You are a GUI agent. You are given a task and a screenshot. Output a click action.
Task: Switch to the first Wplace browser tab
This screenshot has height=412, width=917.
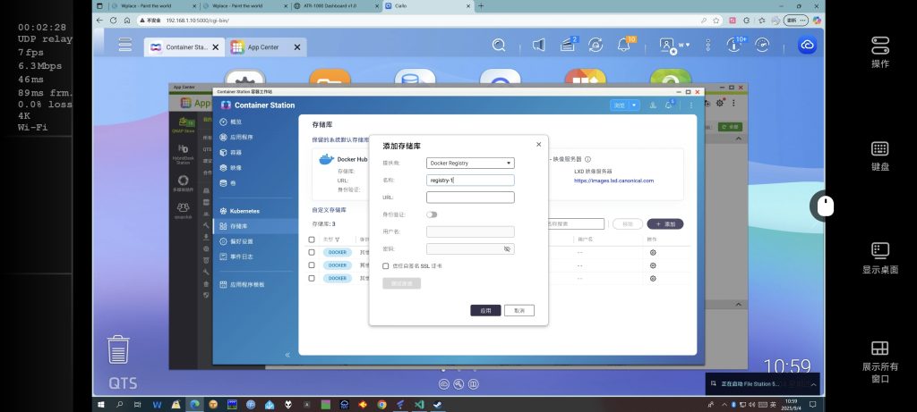pyautogui.click(x=155, y=6)
